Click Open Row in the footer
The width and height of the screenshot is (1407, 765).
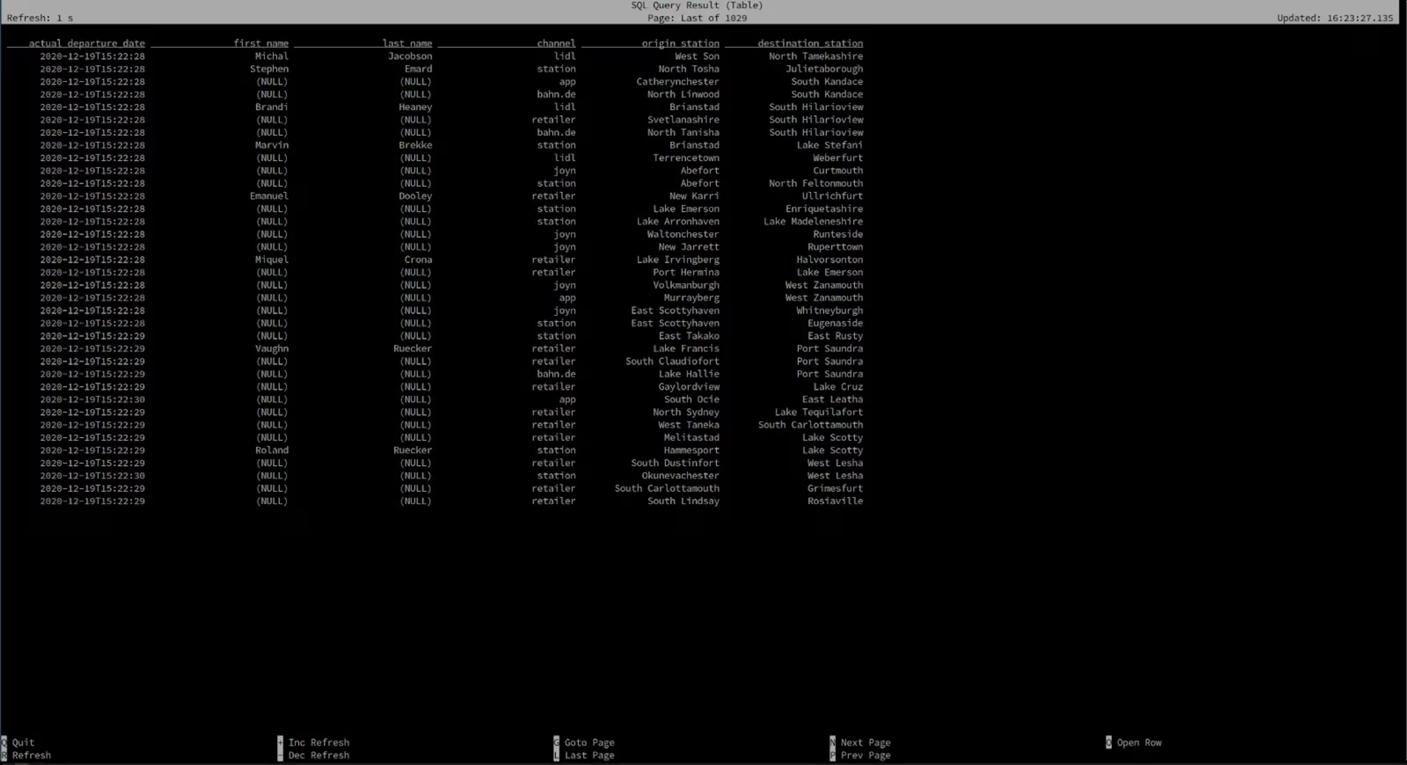(1134, 742)
